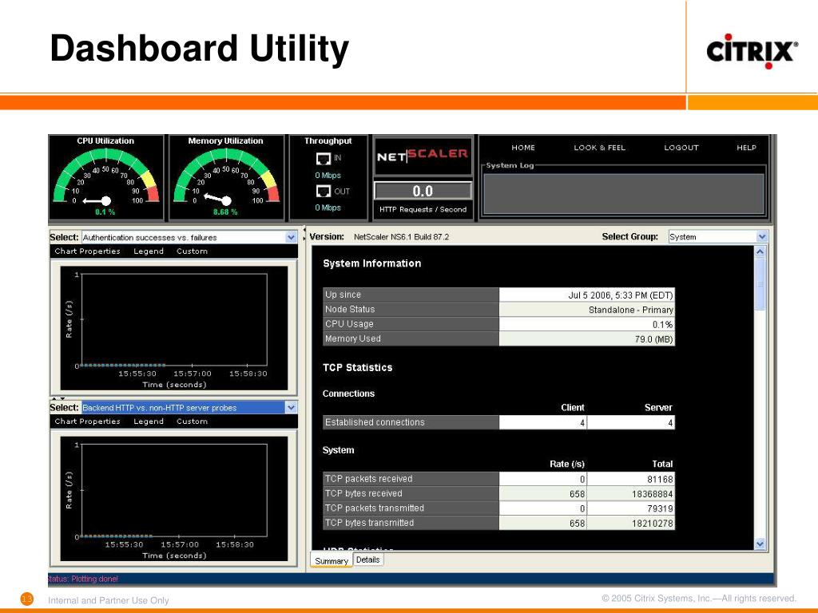Click the scroll up arrow of the statistics panel
Viewport: 818px width, 613px height.
(760, 251)
